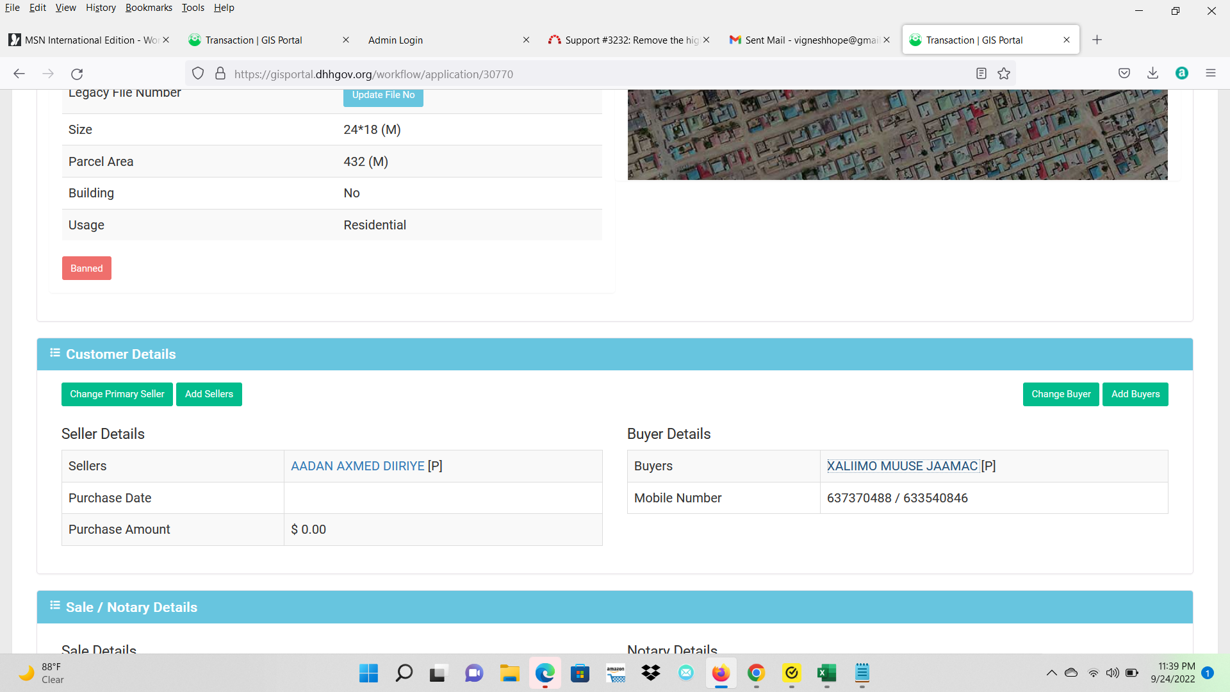Select the Size value 24*18 (M)
The width and height of the screenshot is (1230, 692).
point(372,129)
